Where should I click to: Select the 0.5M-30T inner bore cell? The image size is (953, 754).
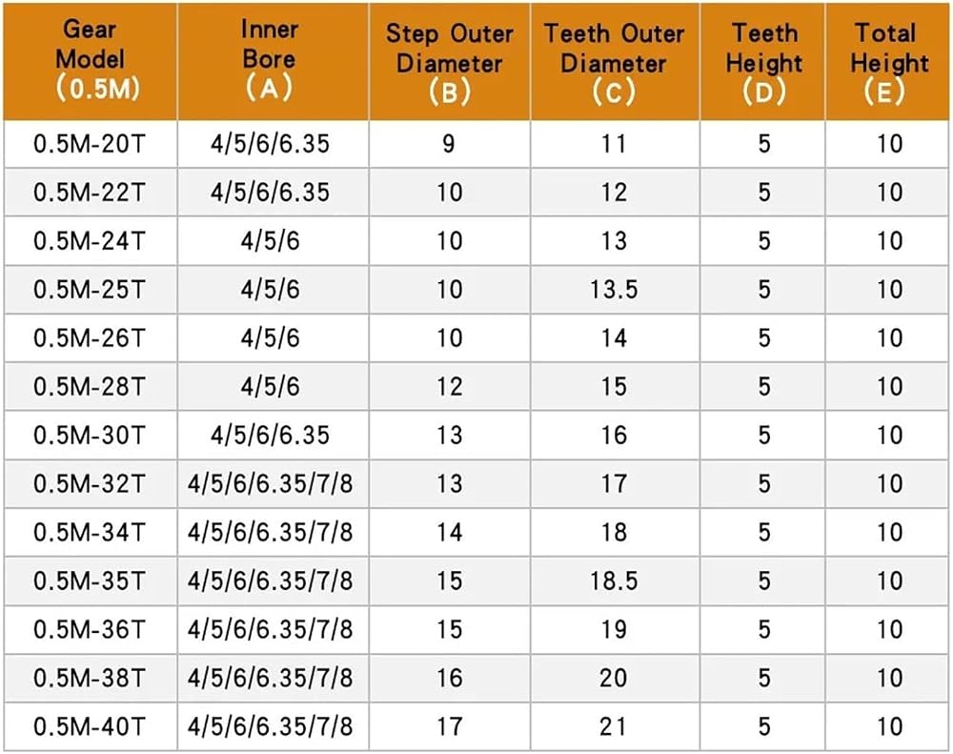(x=273, y=436)
